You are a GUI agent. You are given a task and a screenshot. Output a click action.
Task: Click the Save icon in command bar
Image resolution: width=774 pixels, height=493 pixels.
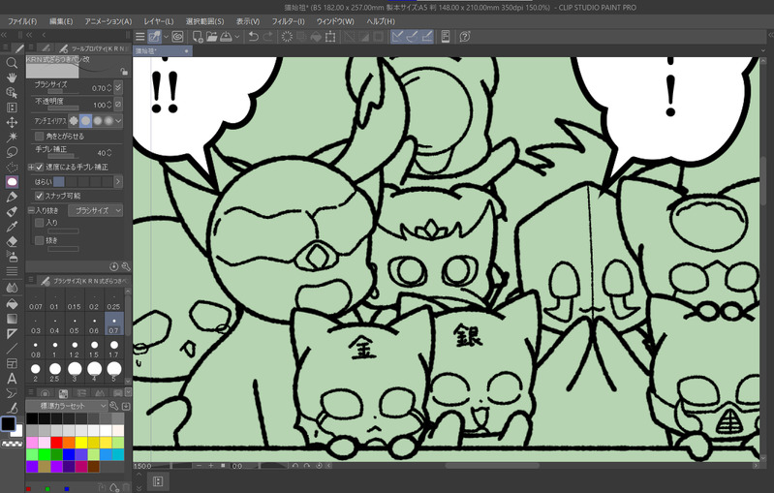226,37
